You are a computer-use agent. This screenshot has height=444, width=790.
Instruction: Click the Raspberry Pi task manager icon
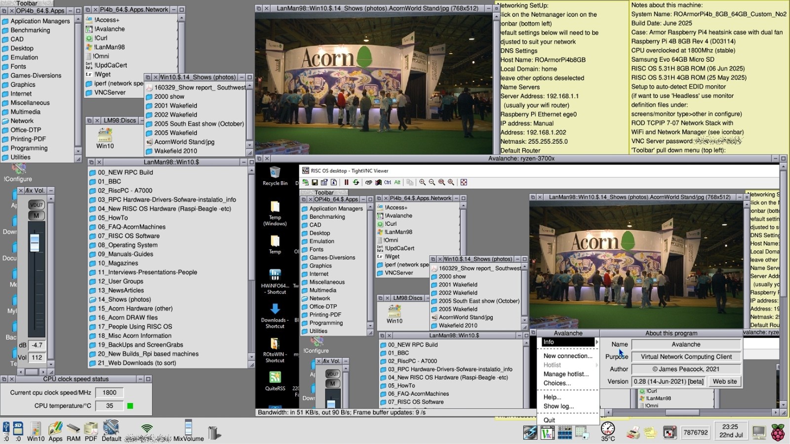(x=778, y=432)
